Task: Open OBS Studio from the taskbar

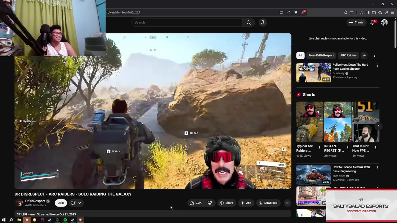Action: coord(57,220)
